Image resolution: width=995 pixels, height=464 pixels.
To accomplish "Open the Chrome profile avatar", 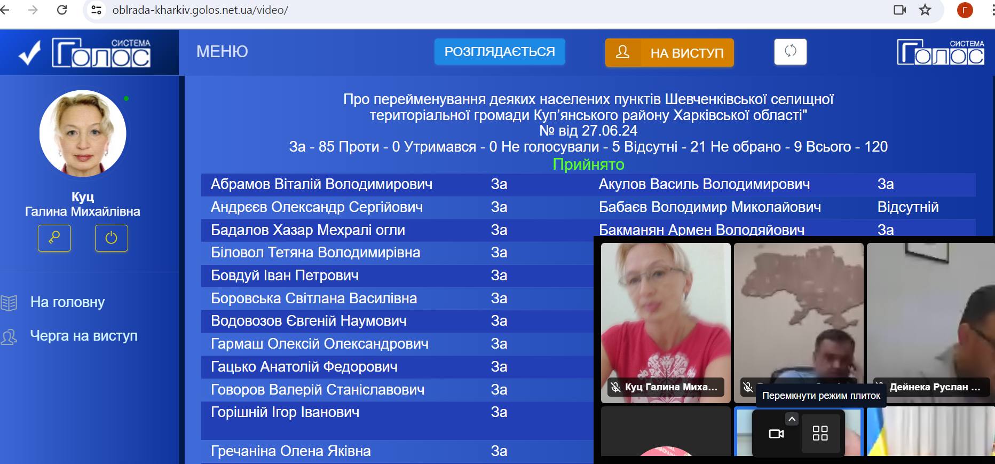I will [965, 10].
